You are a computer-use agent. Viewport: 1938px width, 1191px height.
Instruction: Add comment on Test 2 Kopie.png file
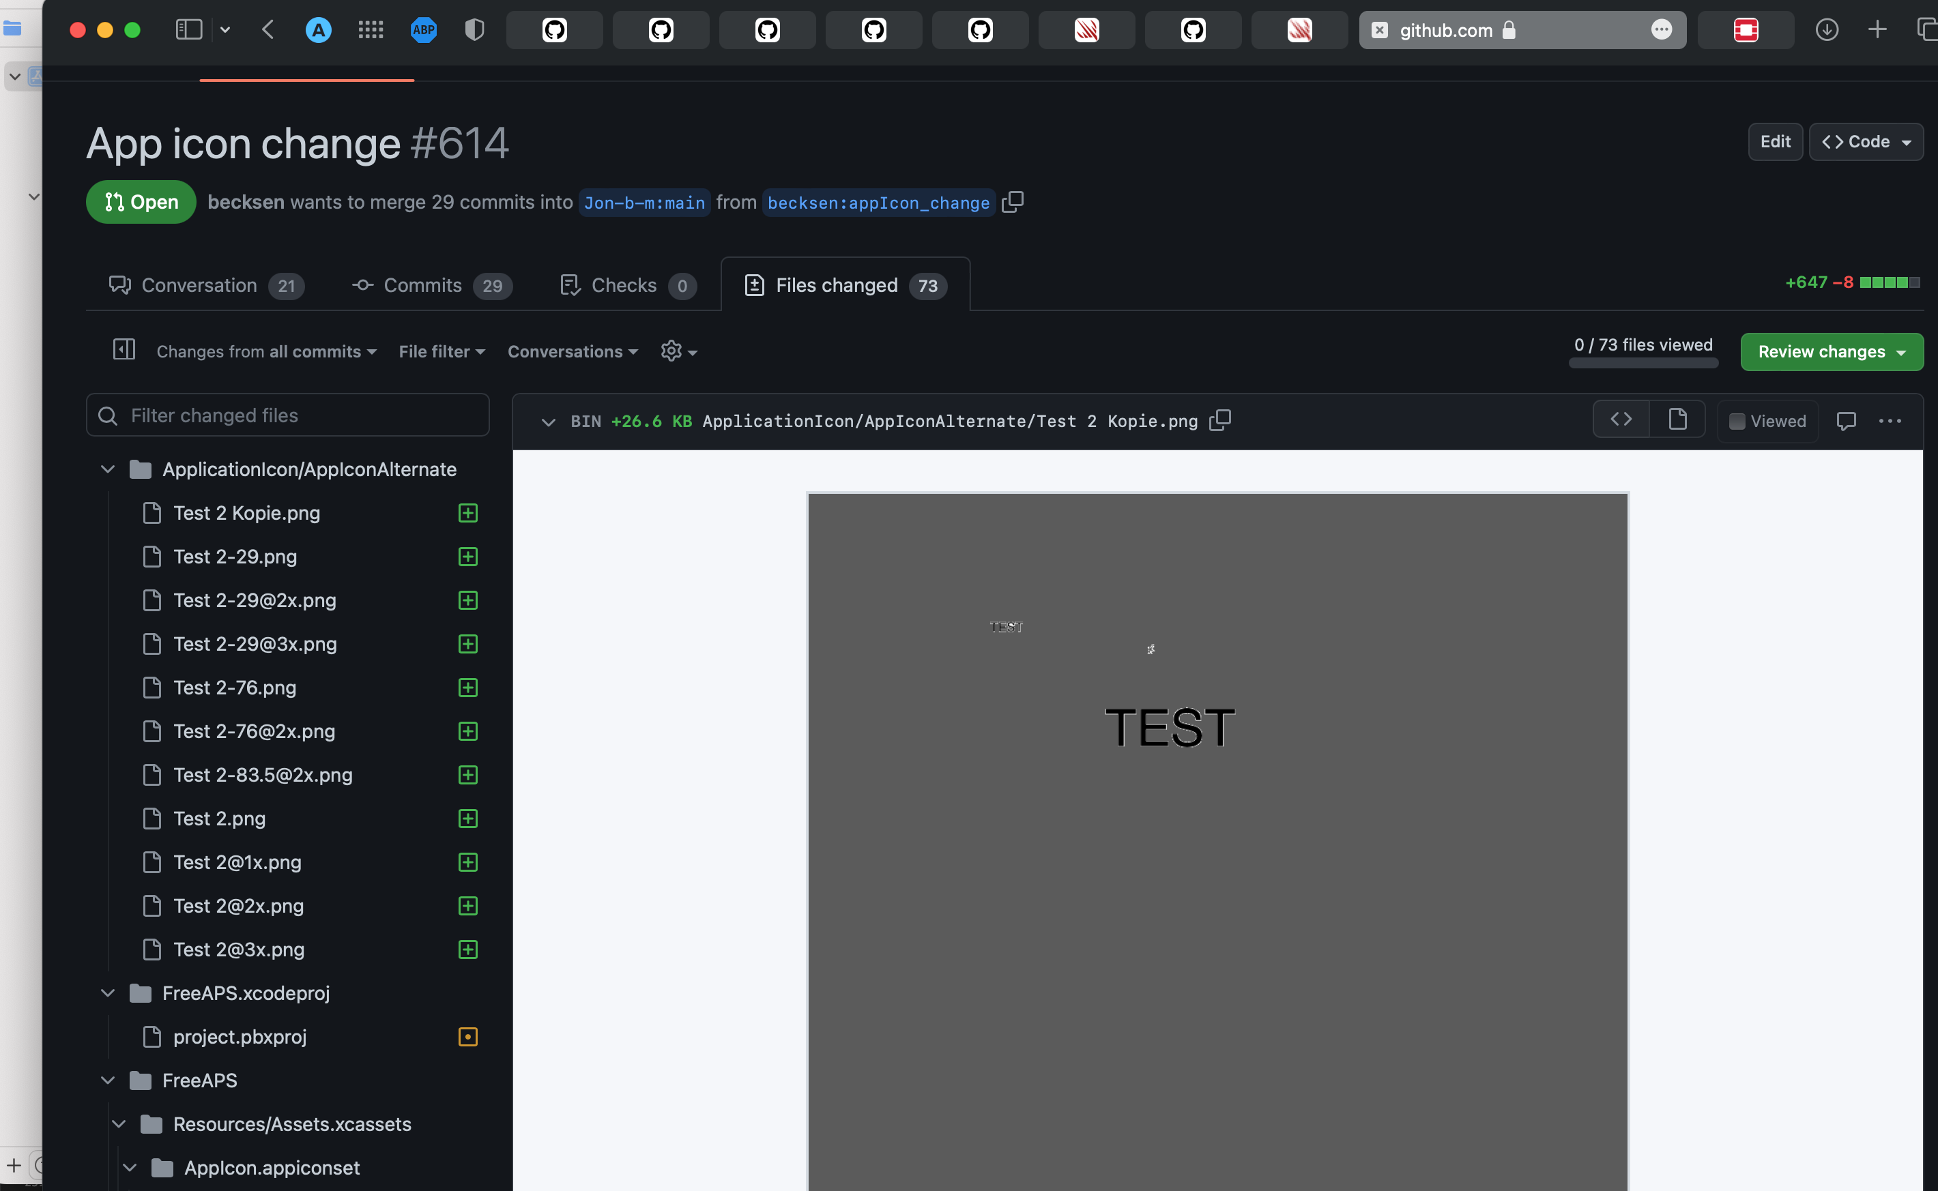(x=1846, y=422)
